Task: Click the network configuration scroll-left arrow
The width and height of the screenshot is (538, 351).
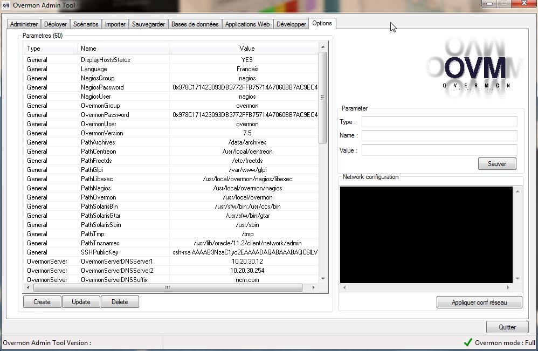Action: 344,287
